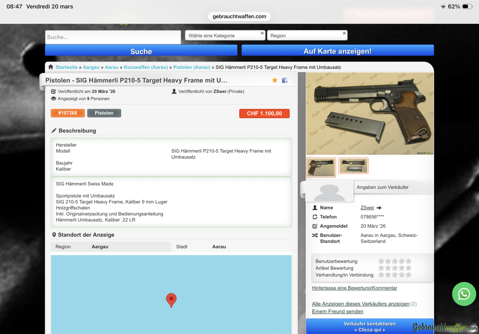The width and height of the screenshot is (479, 334).
Task: Focus the 'Suche...' search input field
Action: pyautogui.click(x=113, y=37)
